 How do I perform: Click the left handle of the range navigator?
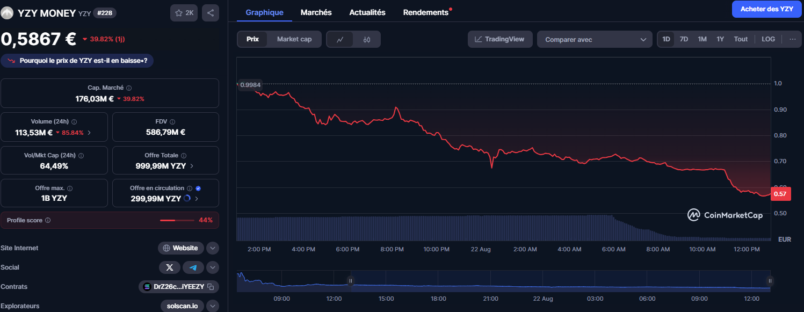(x=351, y=280)
